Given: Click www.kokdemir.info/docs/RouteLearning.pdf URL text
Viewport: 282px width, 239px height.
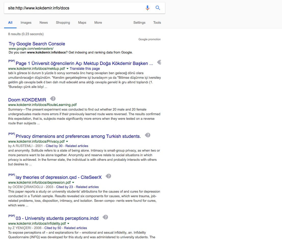Looking at the screenshot, I should click(x=42, y=105).
